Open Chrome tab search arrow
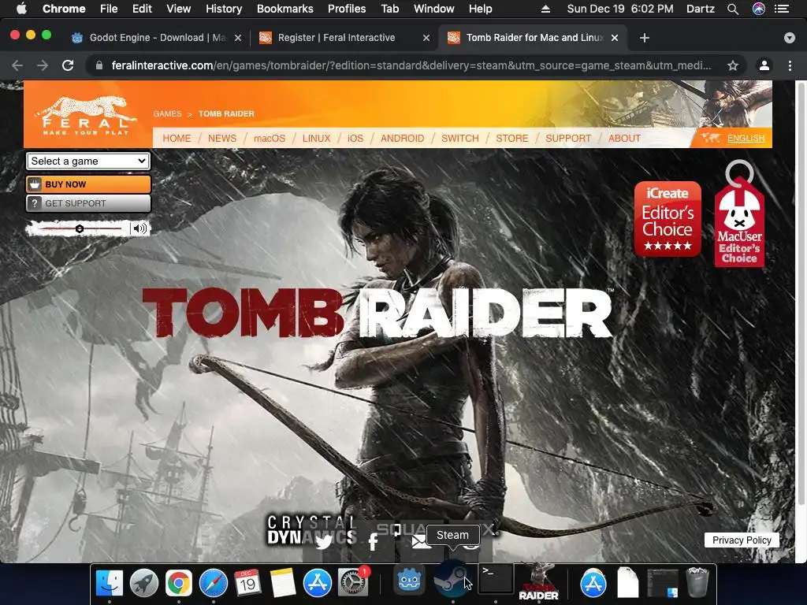This screenshot has height=605, width=807. [x=790, y=38]
